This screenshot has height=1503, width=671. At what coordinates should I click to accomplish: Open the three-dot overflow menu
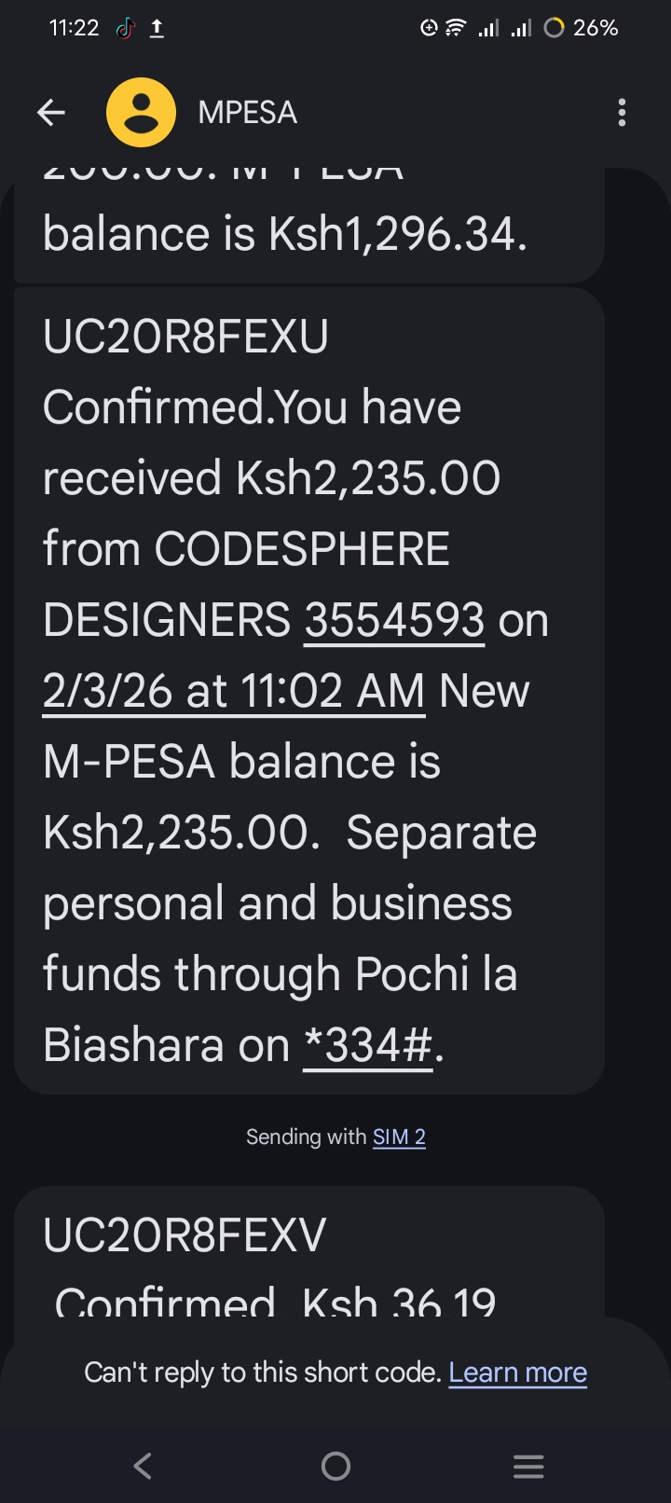click(x=622, y=113)
